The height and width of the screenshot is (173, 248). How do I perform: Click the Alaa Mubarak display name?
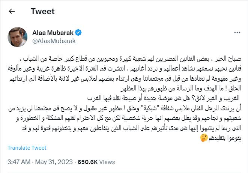(x=53, y=33)
